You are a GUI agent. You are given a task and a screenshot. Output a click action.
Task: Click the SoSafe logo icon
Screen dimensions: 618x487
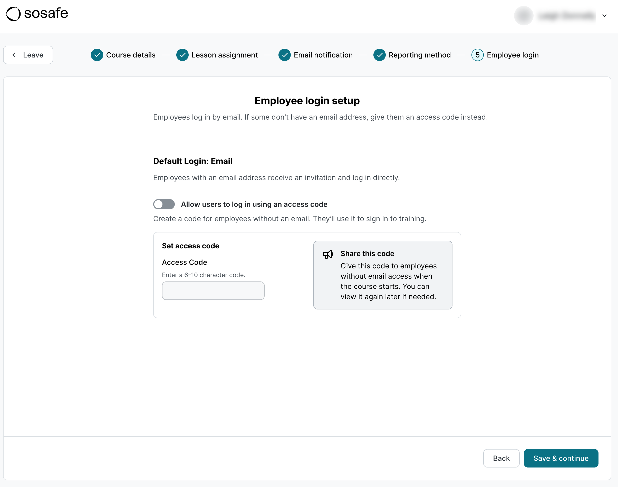13,14
